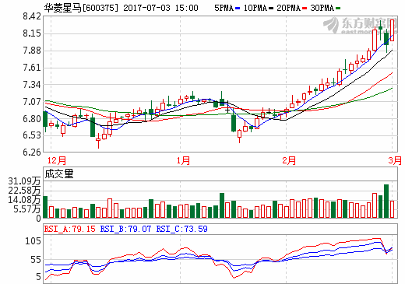
Task: Click the 8.42 price axis label
Action: click(x=32, y=16)
